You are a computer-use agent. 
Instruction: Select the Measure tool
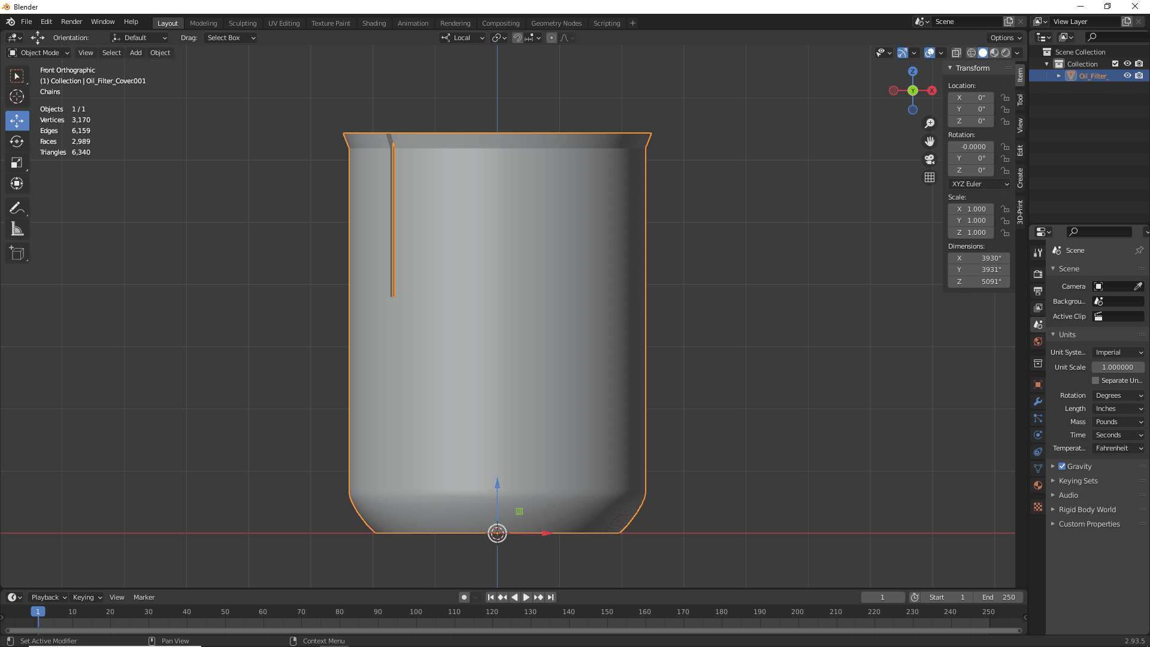pyautogui.click(x=17, y=229)
